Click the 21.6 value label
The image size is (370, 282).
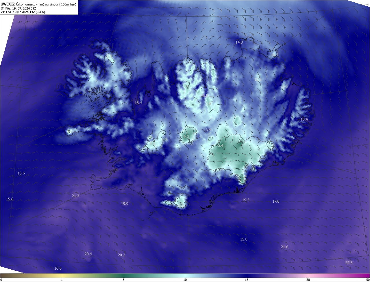284,247
